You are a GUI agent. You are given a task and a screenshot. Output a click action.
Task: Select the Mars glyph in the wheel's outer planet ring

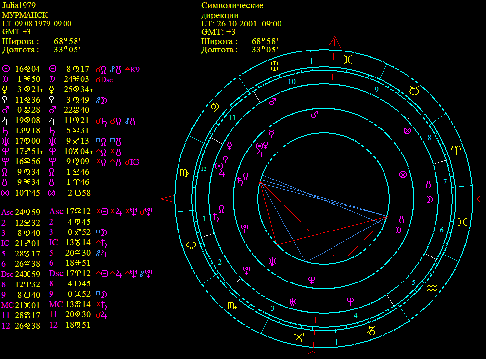[x=272, y=102]
